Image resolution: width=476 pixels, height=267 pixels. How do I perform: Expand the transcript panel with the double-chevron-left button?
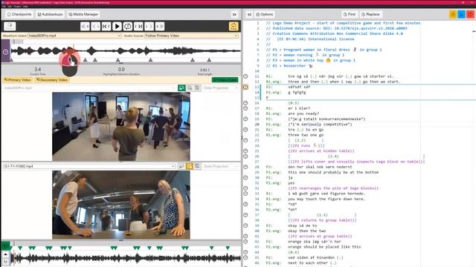point(249,14)
